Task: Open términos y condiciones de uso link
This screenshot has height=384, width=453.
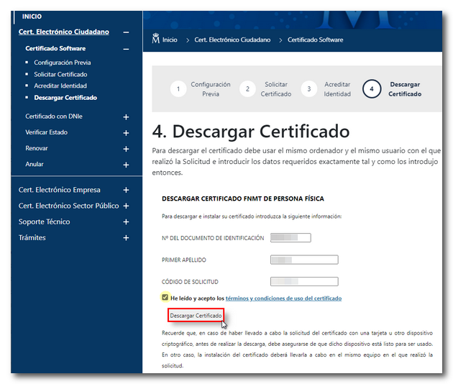Action: point(283,298)
